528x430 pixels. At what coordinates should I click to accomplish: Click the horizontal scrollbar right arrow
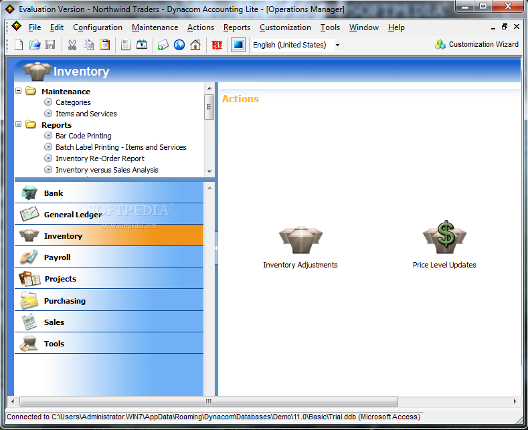coord(515,401)
